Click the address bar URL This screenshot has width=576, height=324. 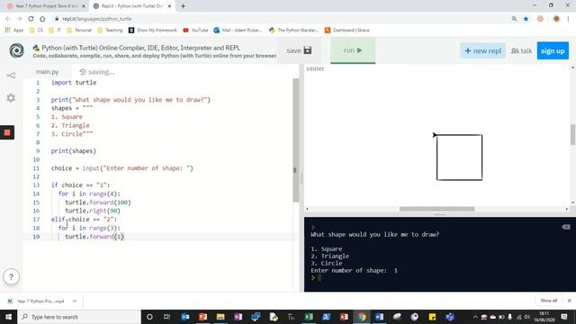point(97,19)
